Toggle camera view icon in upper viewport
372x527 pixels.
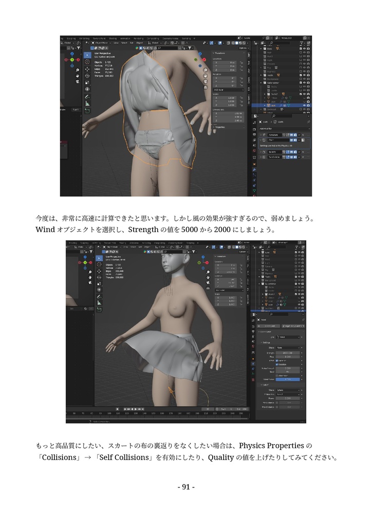[206, 82]
